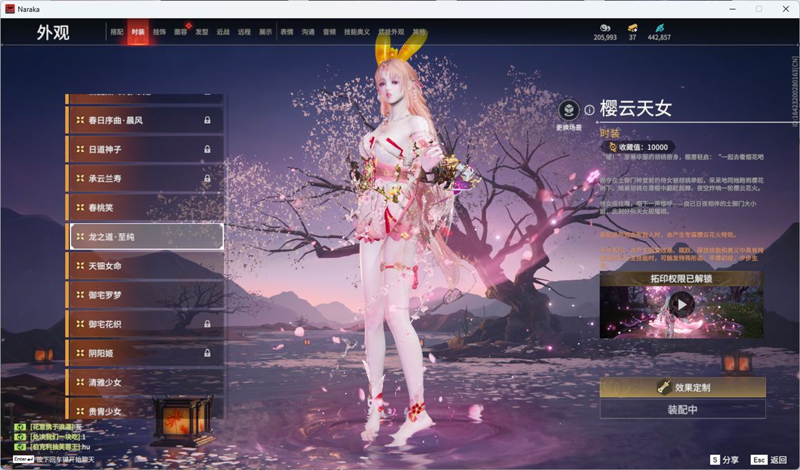Viewport: 800px width, 470px height.
Task: Play the 拓印权限已解锁 preview video
Action: [681, 304]
